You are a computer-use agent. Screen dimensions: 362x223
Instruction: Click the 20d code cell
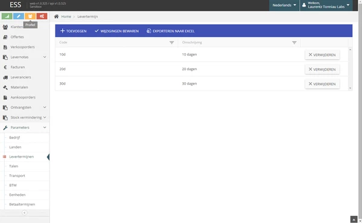116,69
